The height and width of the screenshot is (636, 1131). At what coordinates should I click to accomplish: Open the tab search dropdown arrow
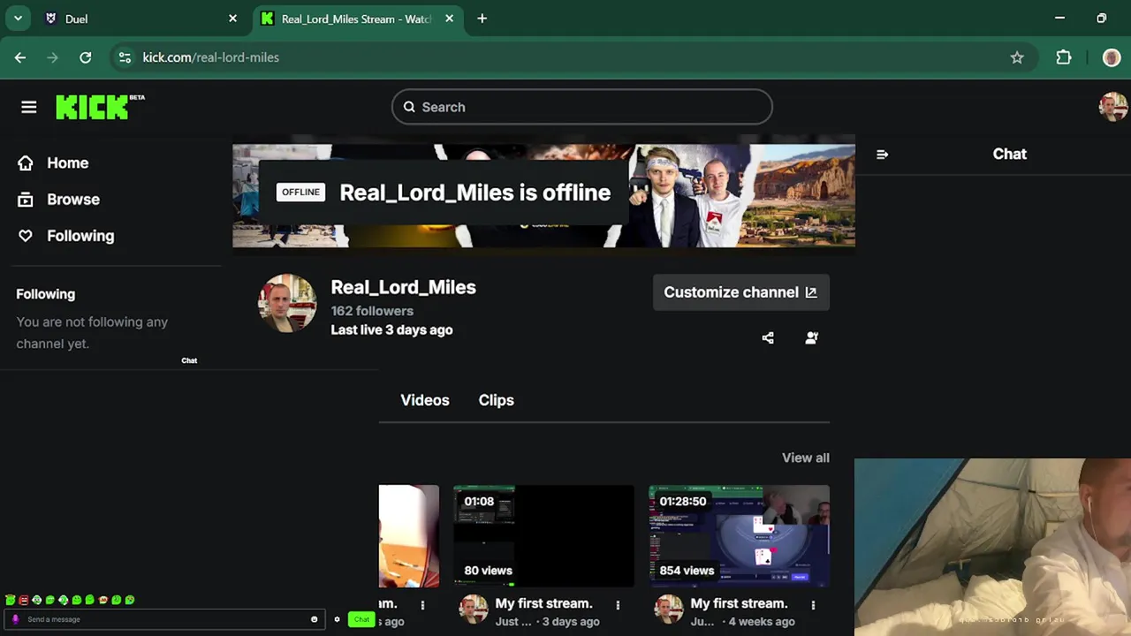click(x=18, y=19)
